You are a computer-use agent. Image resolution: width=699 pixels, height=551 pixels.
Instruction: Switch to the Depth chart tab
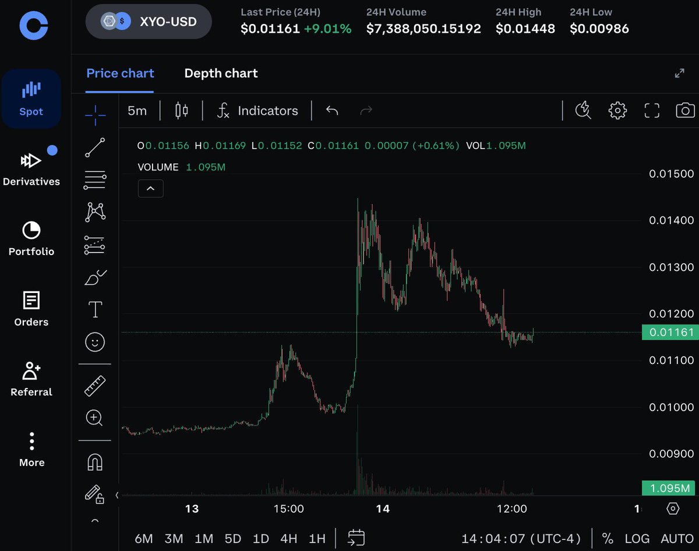pyautogui.click(x=221, y=73)
